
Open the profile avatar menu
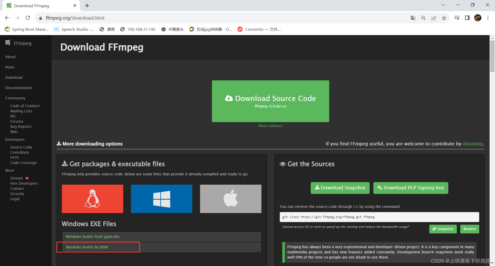coord(478,18)
